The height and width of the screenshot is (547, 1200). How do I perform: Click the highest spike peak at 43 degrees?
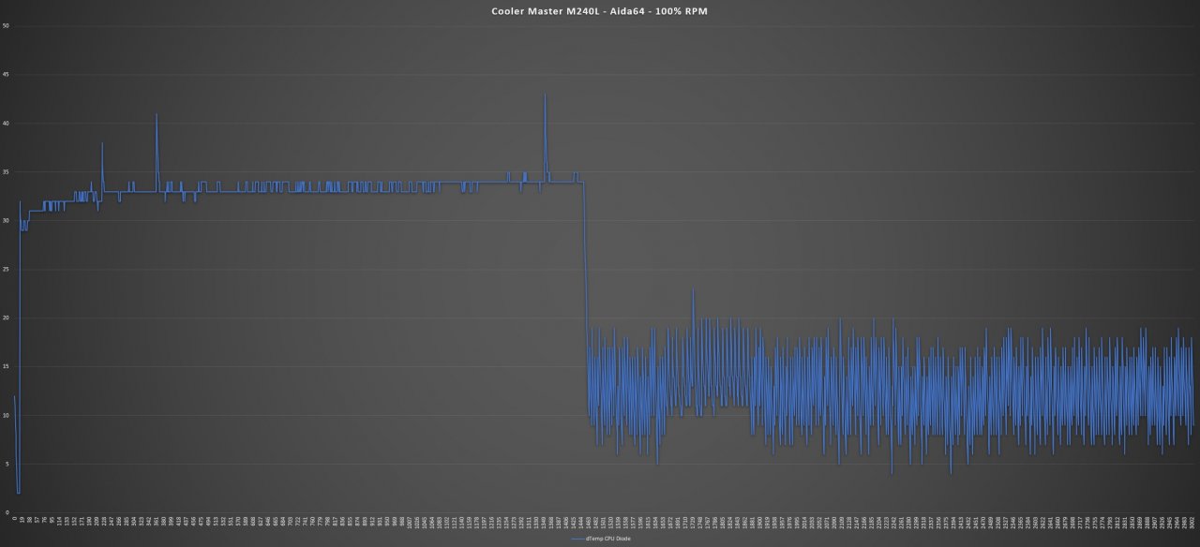545,95
